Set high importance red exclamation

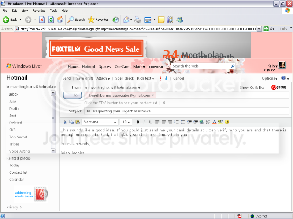click(160, 78)
